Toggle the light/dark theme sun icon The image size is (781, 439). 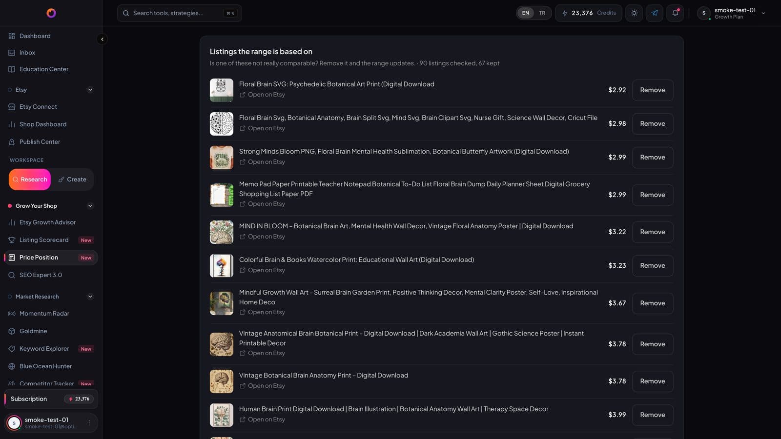click(x=634, y=13)
